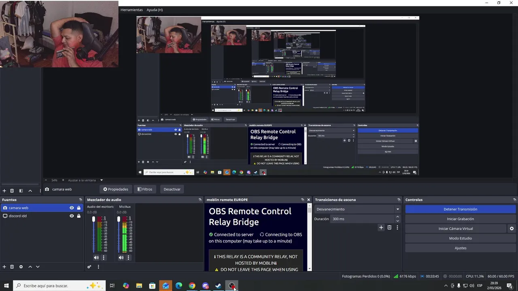
Task: Open File Explorer from taskbar
Action: point(139,286)
